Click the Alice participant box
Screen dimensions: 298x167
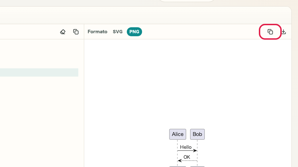point(178,134)
